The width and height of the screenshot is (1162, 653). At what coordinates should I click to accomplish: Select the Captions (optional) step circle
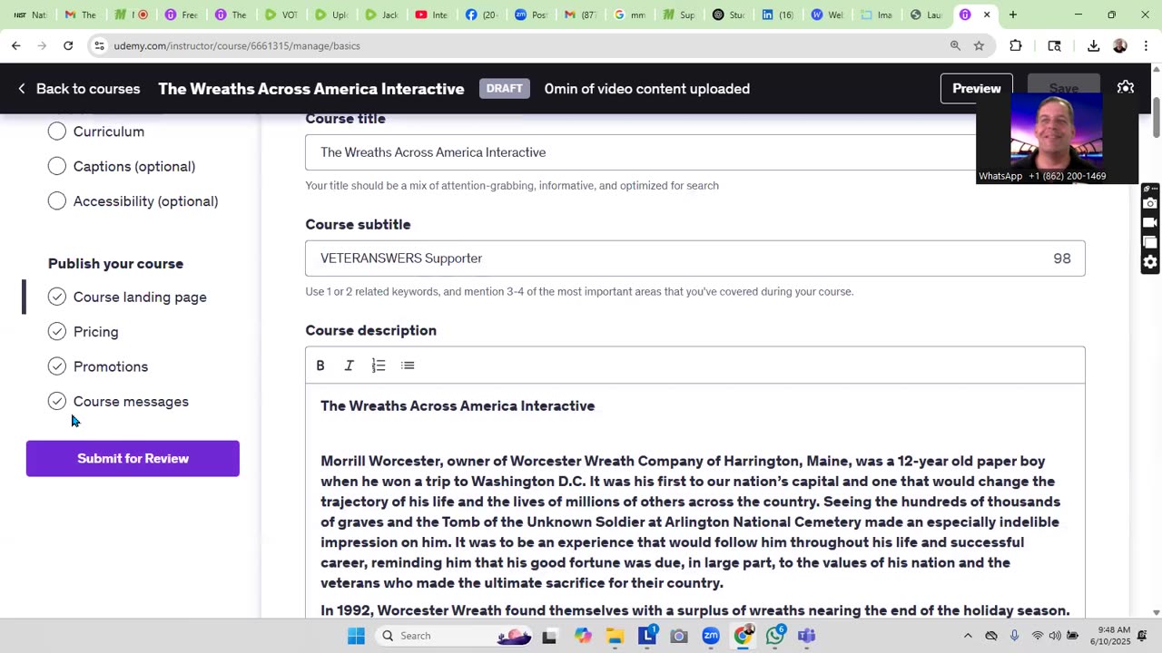(57, 166)
